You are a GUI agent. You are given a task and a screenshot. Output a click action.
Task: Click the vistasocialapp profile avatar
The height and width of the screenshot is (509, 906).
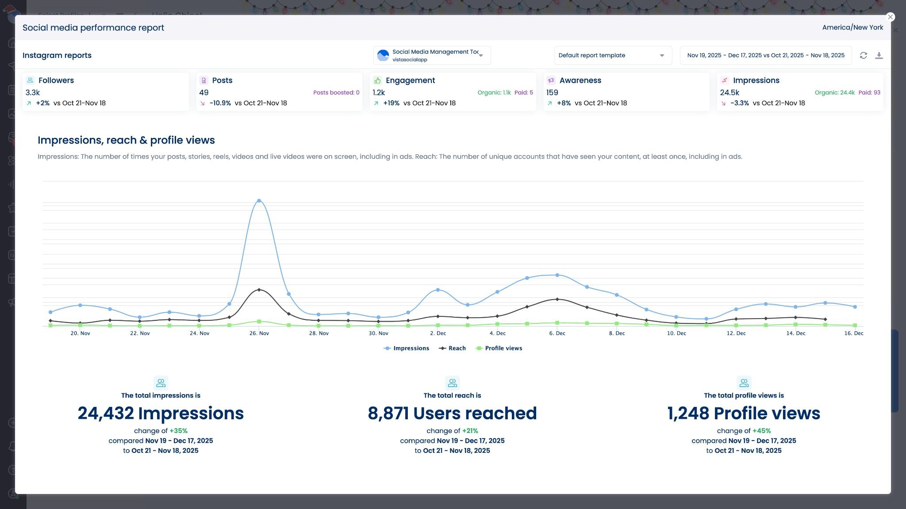pyautogui.click(x=383, y=55)
